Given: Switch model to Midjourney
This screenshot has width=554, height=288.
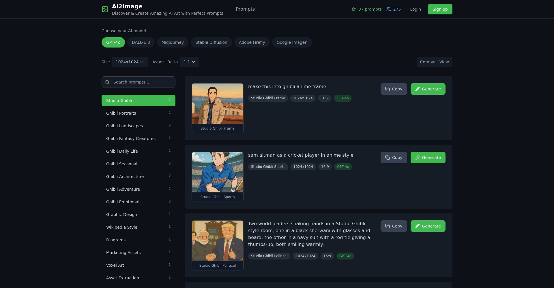Looking at the screenshot, I should tap(173, 42).
